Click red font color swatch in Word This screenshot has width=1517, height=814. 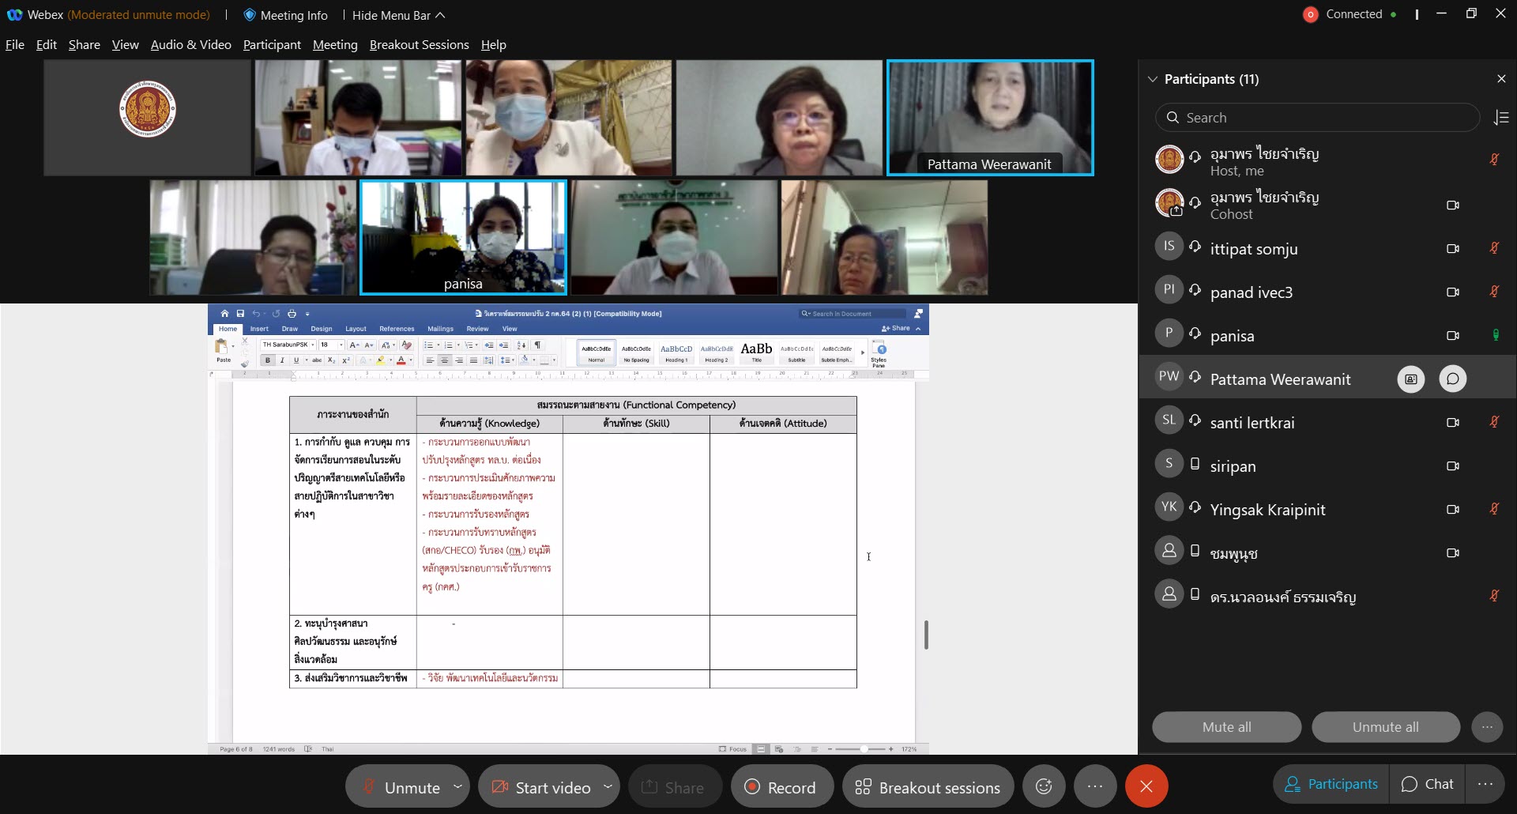(401, 360)
